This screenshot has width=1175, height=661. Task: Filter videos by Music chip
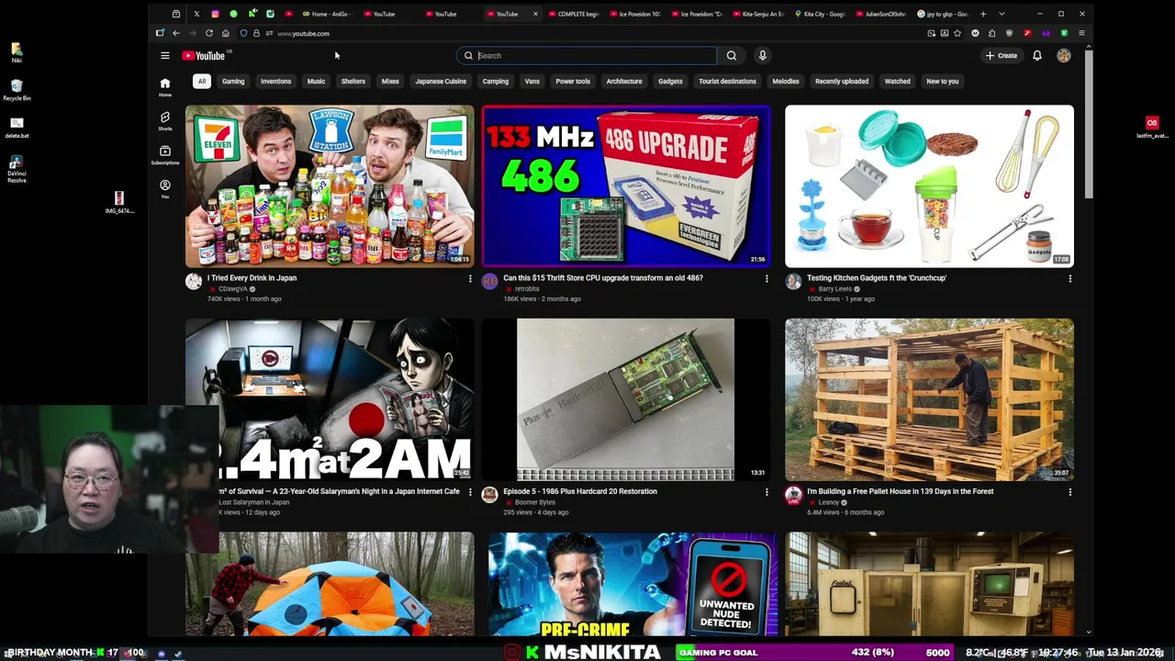tap(316, 81)
